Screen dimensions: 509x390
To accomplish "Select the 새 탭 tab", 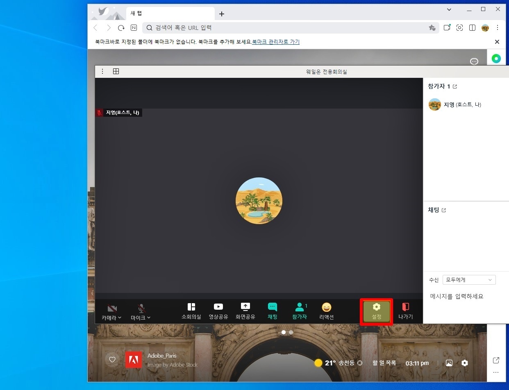I will point(170,14).
